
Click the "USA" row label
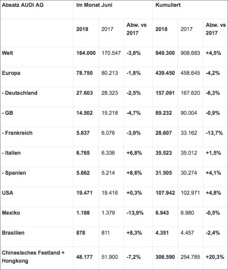[x=7, y=193]
